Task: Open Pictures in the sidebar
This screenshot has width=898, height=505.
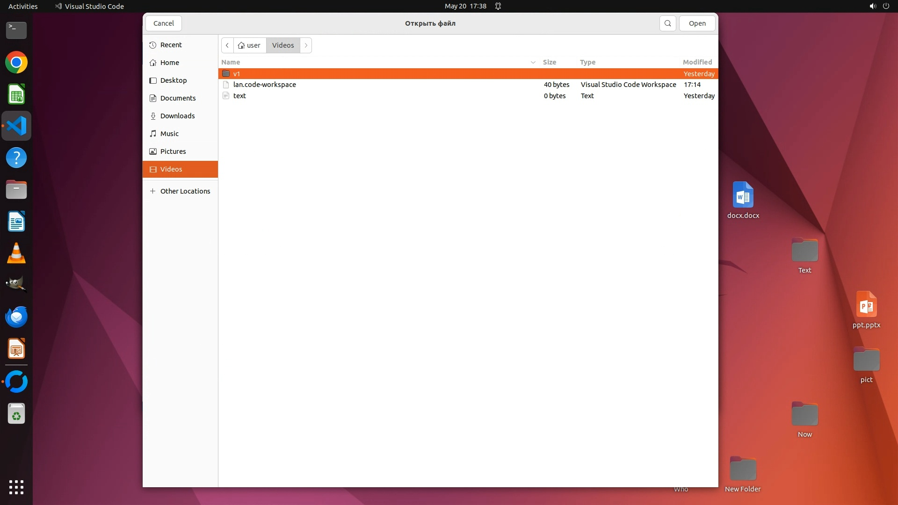Action: click(173, 151)
